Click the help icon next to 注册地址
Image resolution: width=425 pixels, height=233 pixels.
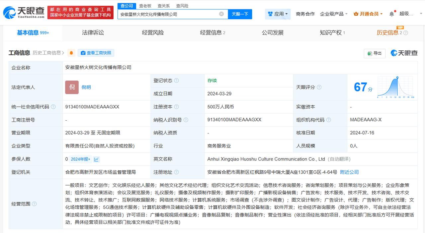click(176, 172)
